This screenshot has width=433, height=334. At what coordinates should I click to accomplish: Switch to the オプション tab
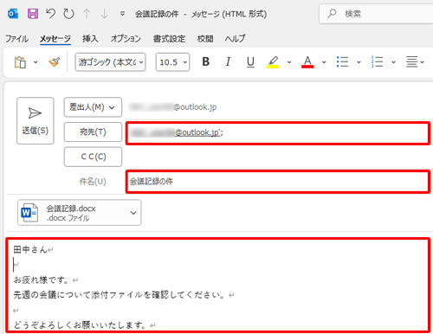click(126, 39)
